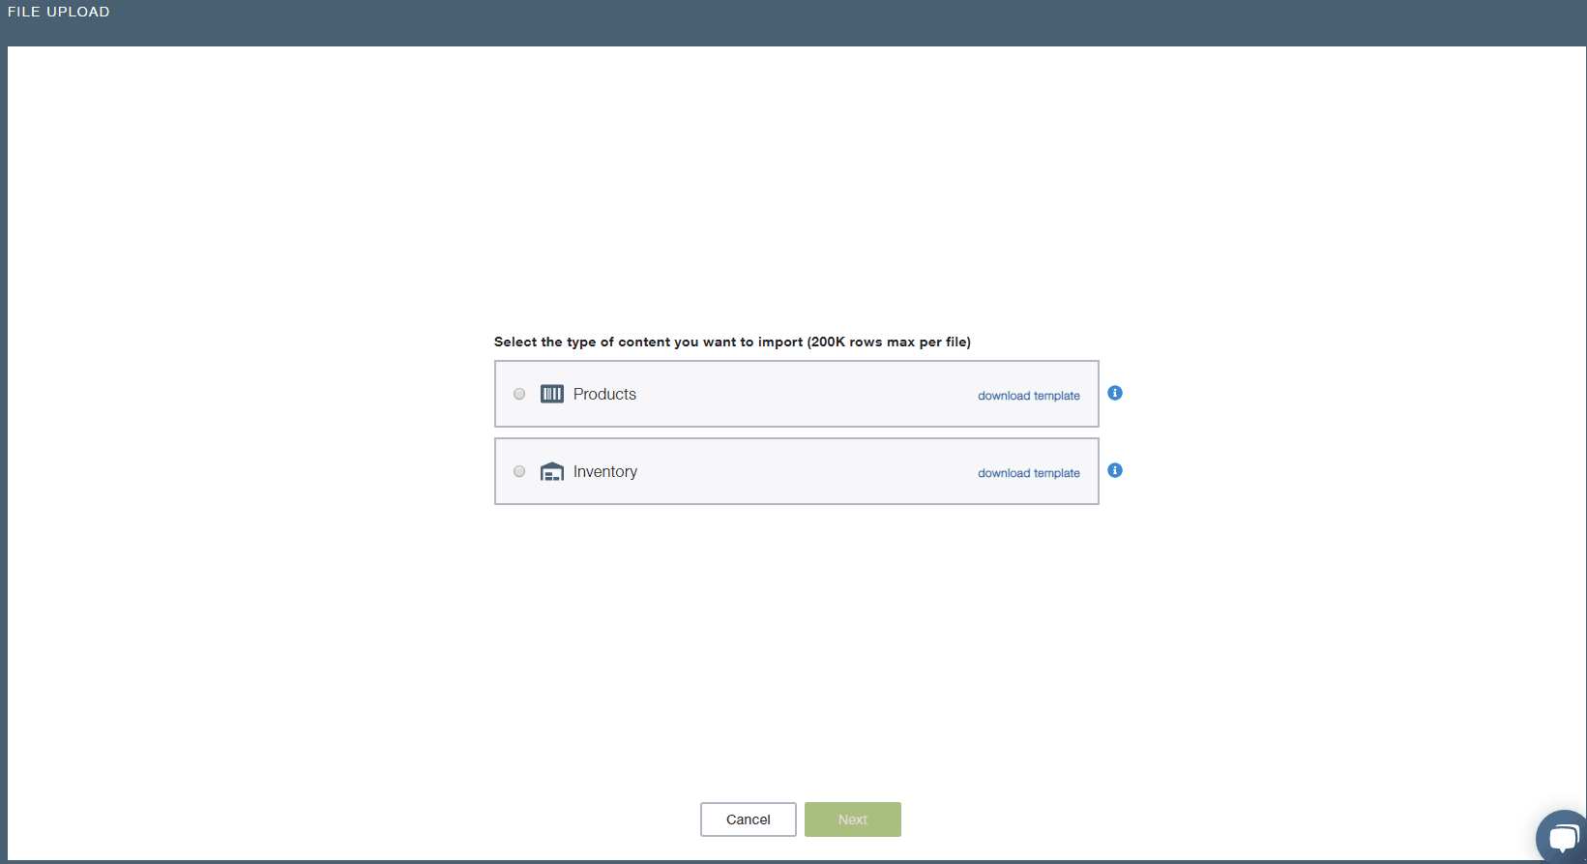Click the Inventory warehouse icon
1587x864 pixels.
(551, 471)
